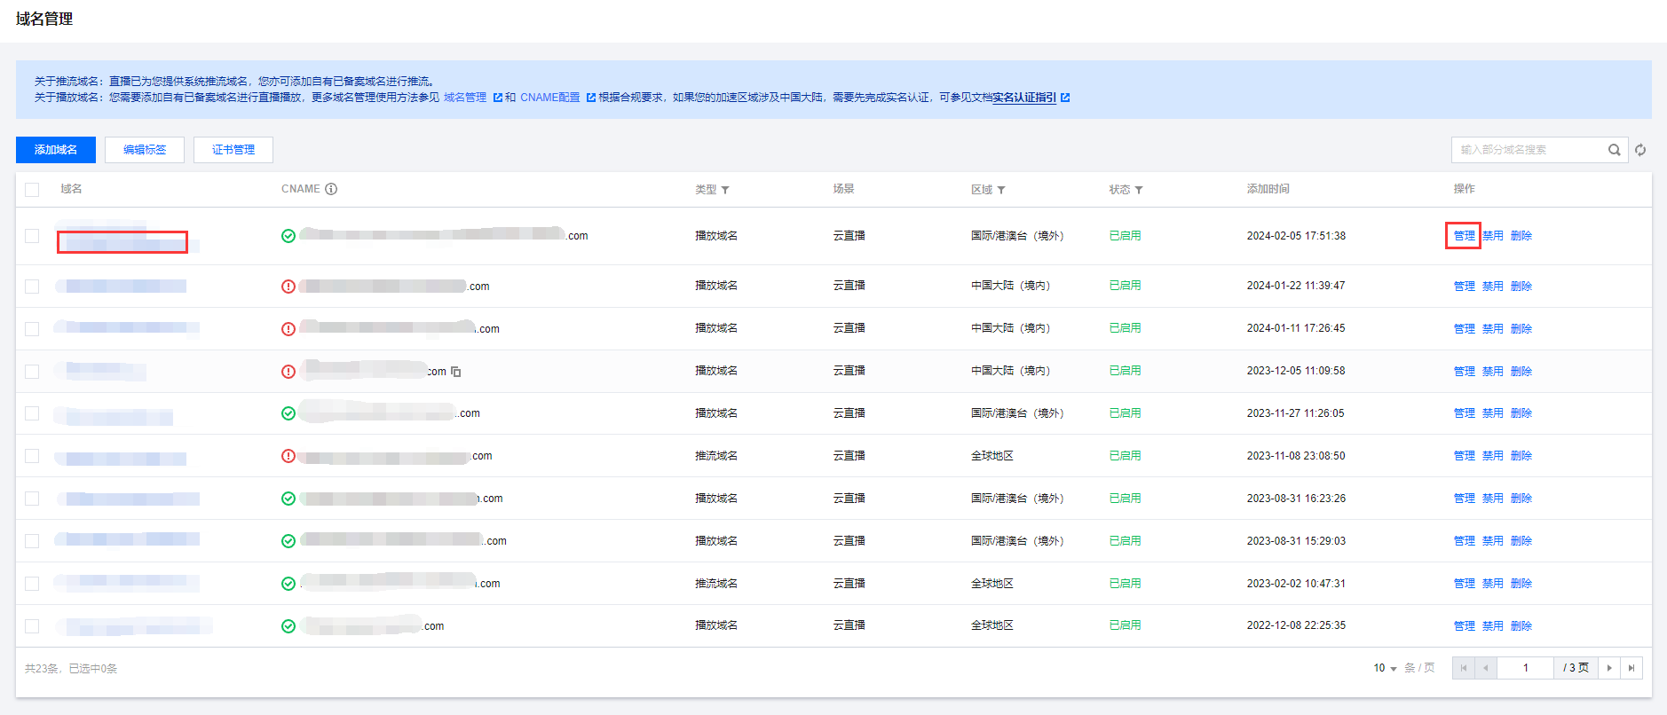Open the 实名认证指引 link in the notice
This screenshot has height=715, width=1667.
(1024, 98)
